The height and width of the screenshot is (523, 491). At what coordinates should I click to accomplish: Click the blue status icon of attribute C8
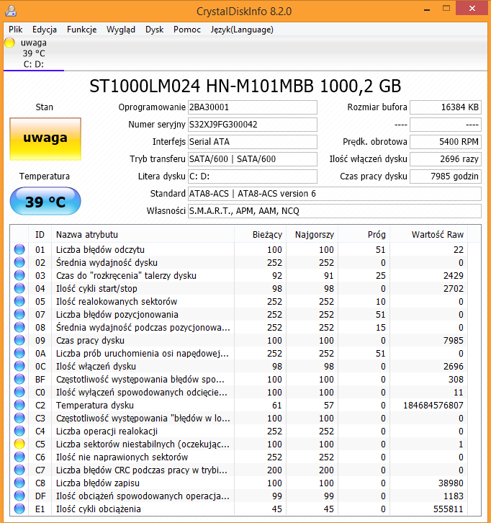point(19,483)
